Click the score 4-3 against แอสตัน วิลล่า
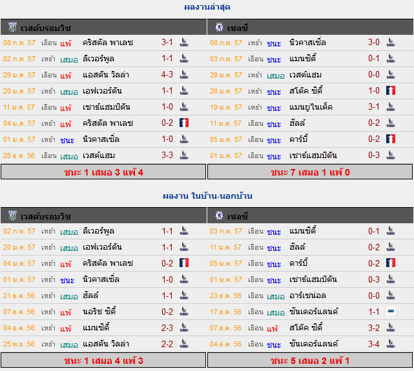The width and height of the screenshot is (414, 371). pyautogui.click(x=167, y=75)
